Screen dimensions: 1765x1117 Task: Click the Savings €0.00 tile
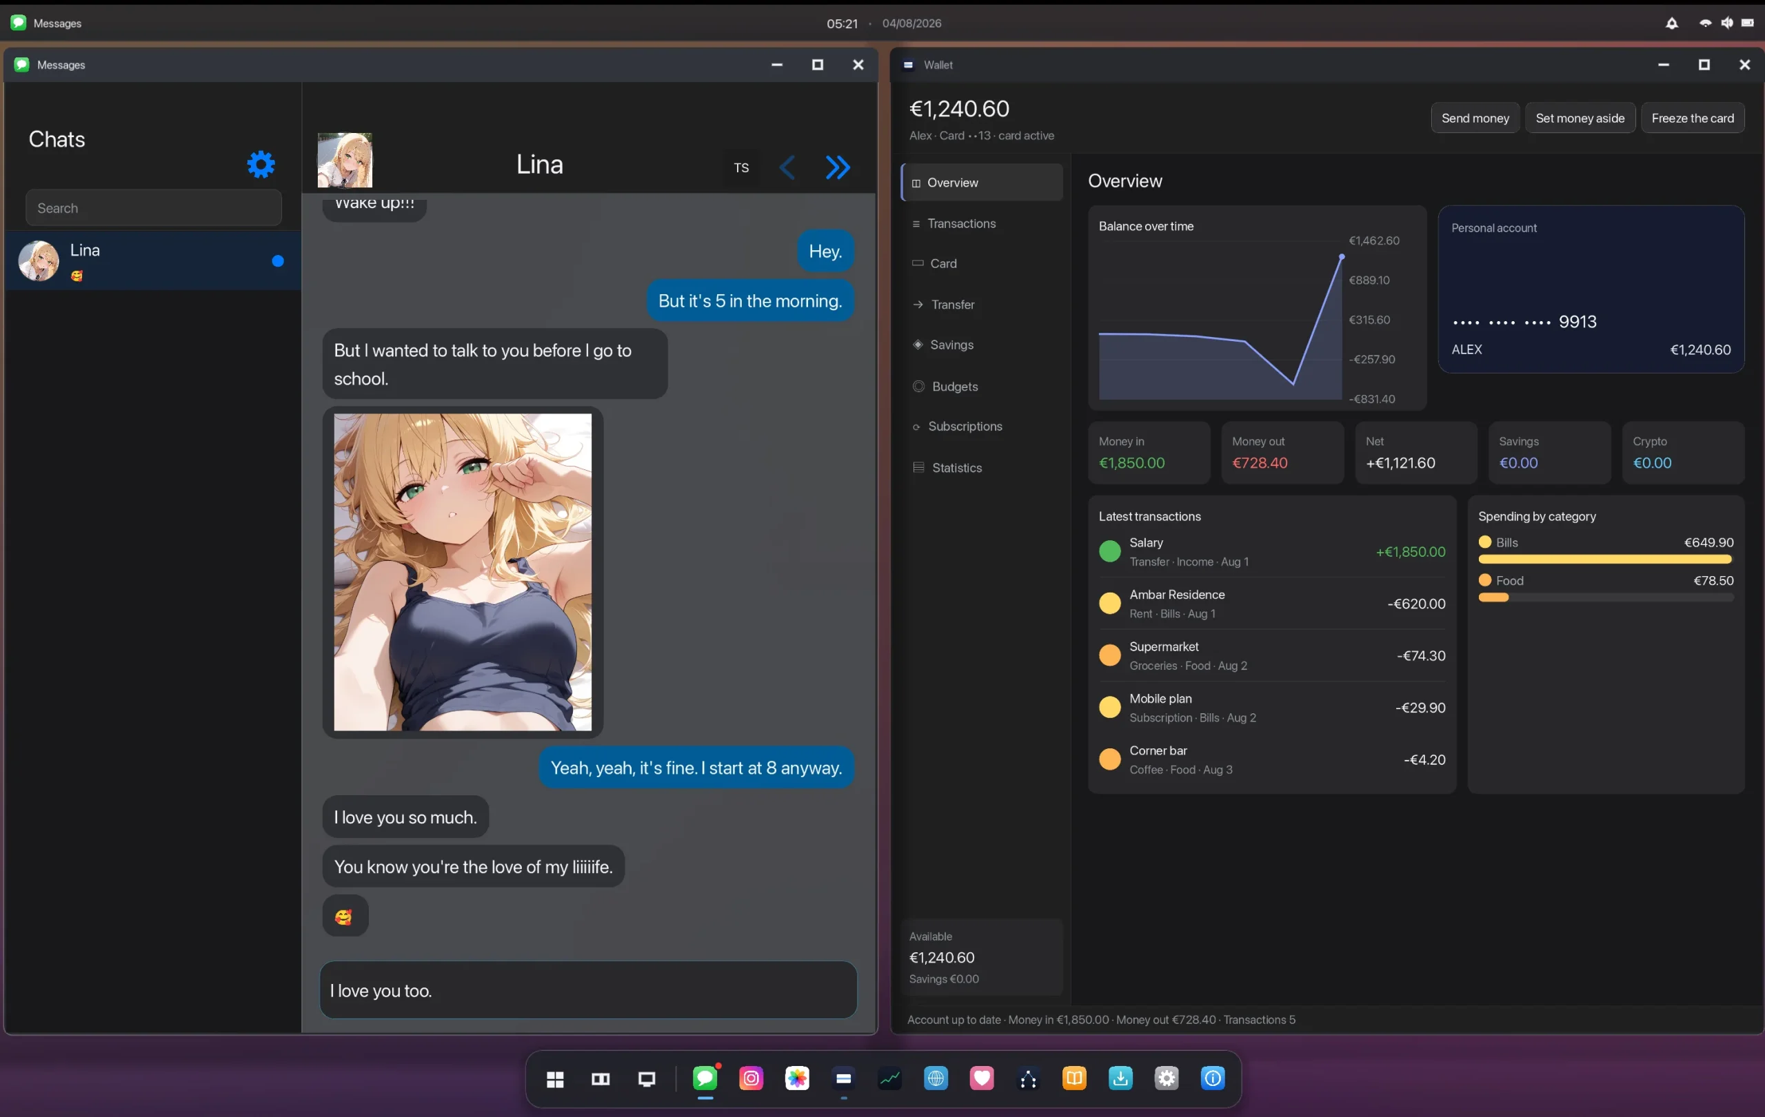point(1549,453)
